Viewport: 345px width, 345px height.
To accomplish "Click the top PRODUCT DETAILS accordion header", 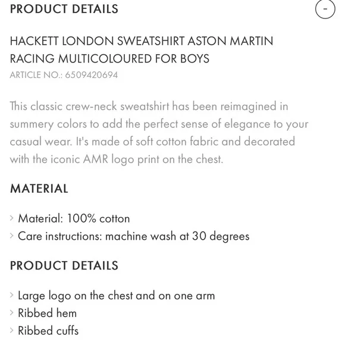I will (64, 9).
